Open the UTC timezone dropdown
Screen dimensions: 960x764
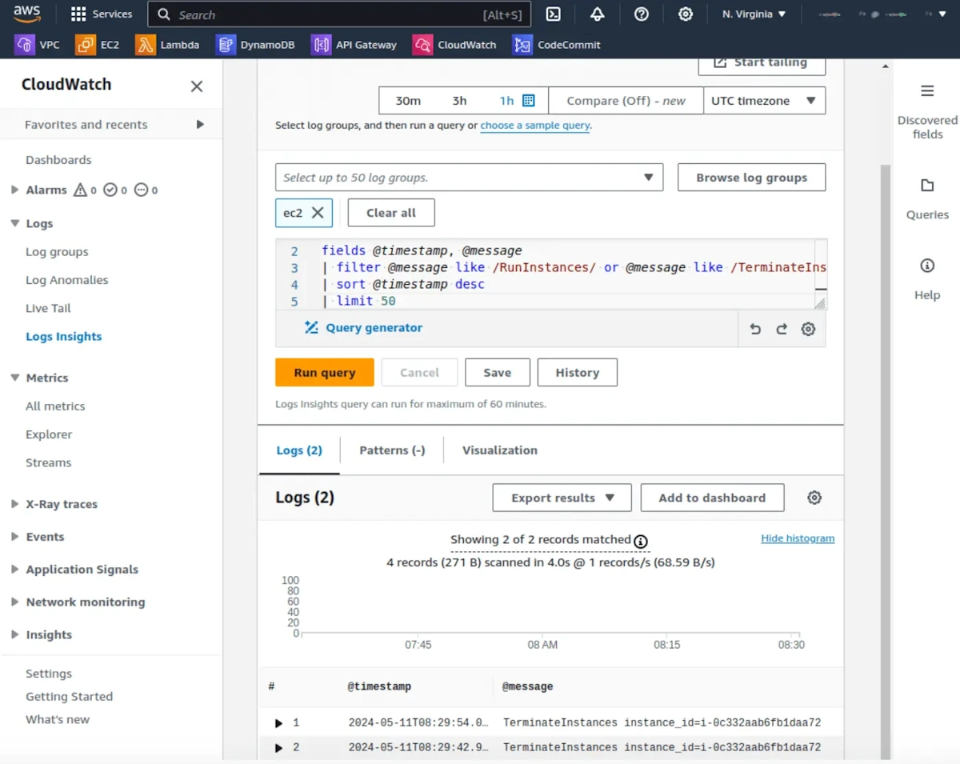pyautogui.click(x=764, y=100)
